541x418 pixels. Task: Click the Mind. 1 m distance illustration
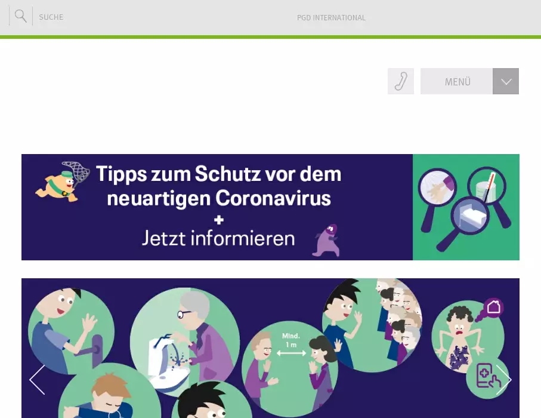tap(290, 369)
